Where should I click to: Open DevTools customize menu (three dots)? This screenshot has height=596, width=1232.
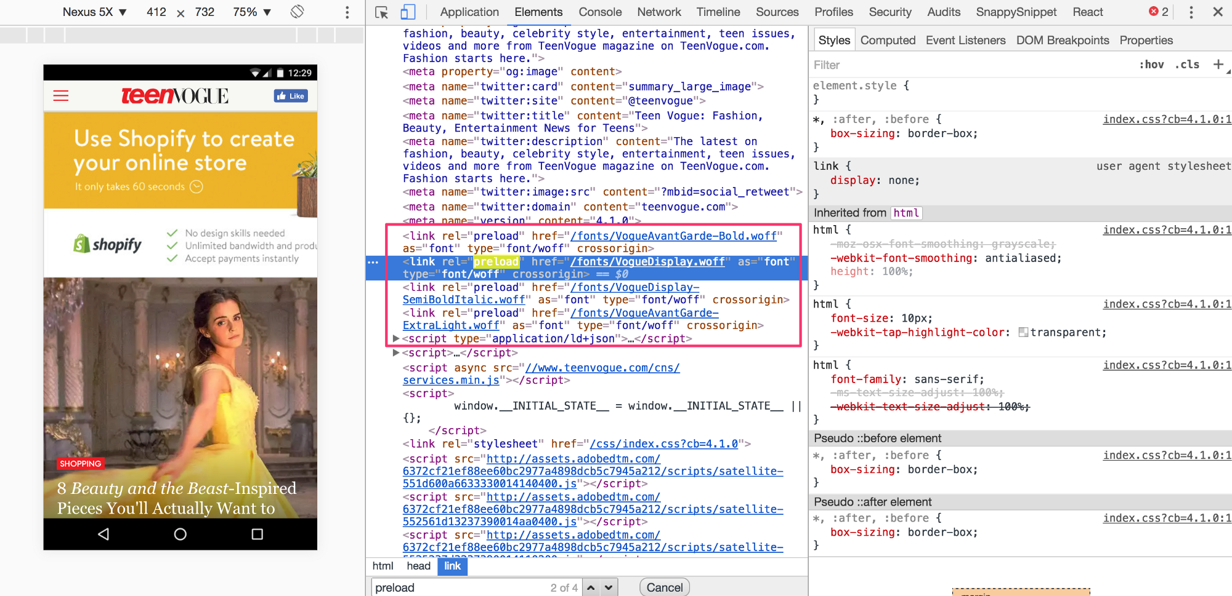pos(1191,12)
